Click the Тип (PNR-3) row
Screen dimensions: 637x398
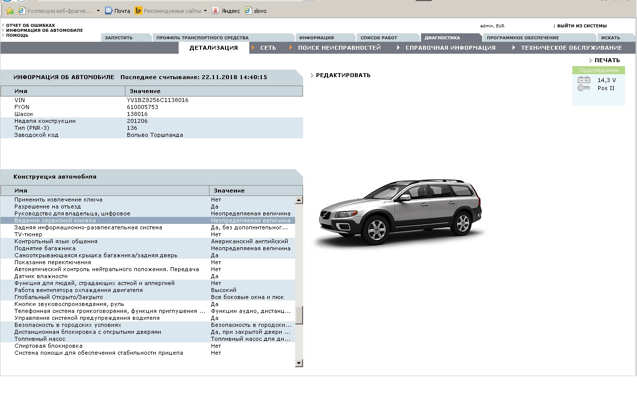[x=152, y=128]
